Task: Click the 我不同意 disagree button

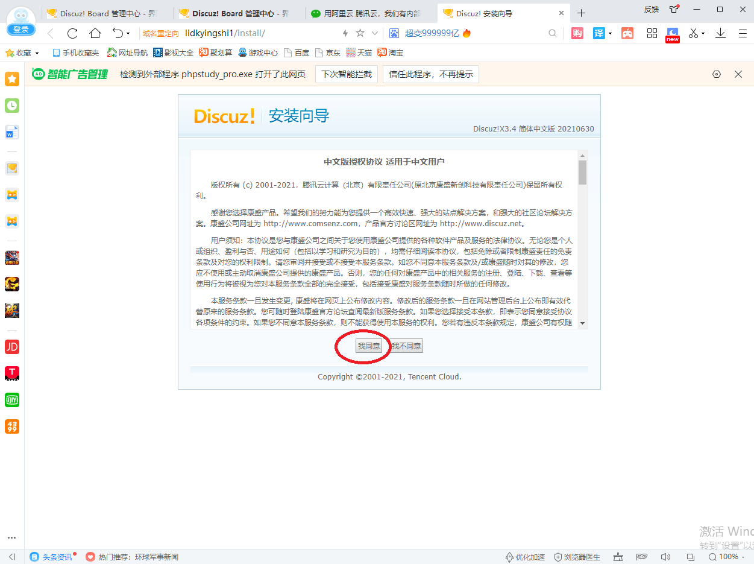Action: coord(406,346)
